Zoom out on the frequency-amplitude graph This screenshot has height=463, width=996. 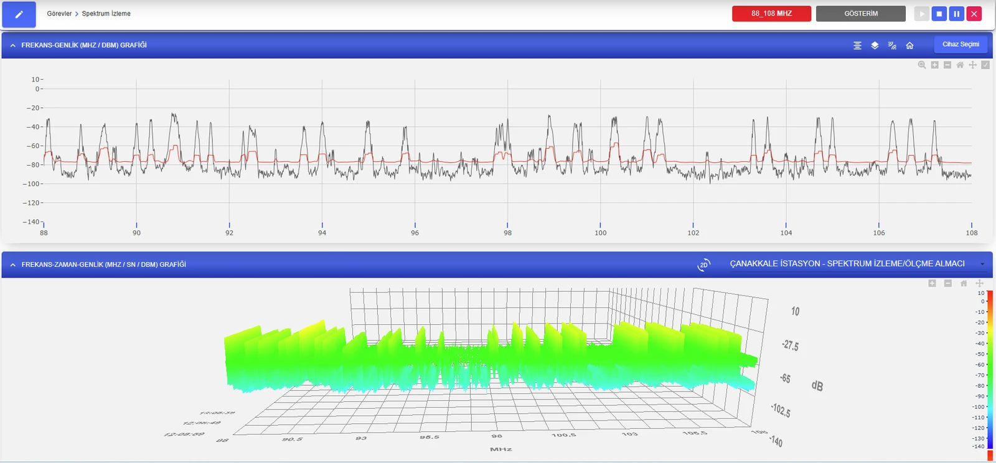(947, 65)
